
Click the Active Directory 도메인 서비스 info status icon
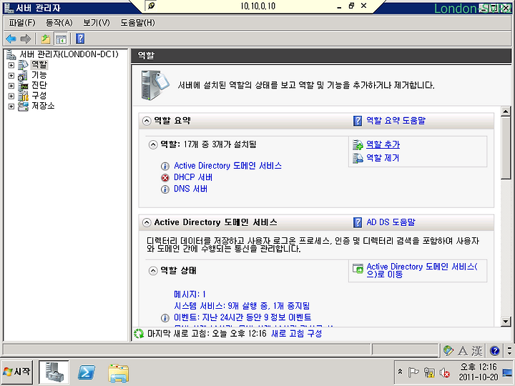(x=165, y=166)
